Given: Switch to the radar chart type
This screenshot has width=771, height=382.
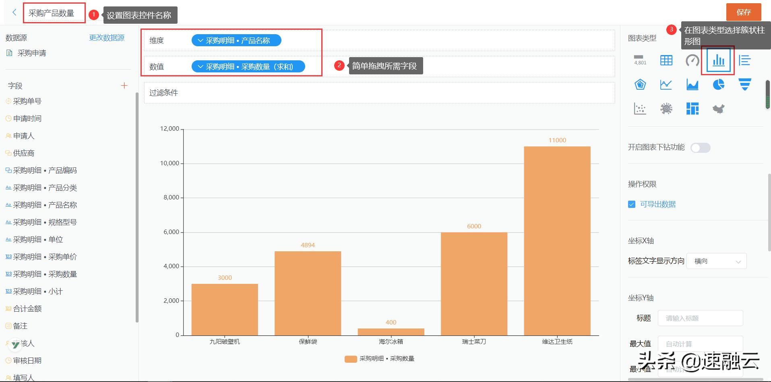Looking at the screenshot, I should point(640,84).
